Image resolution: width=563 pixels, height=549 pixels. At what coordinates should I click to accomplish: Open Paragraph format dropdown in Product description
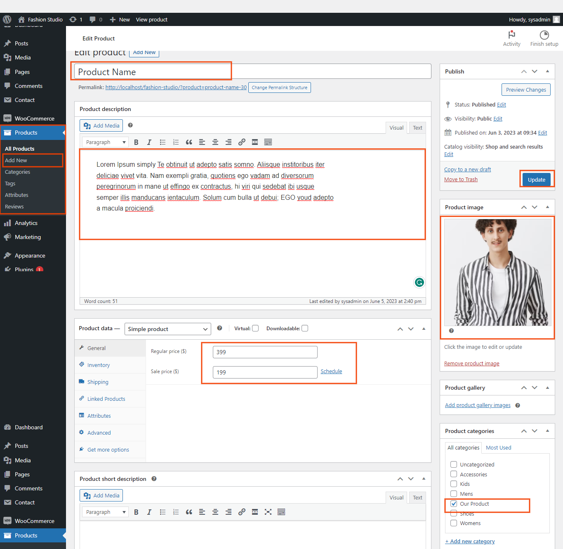105,142
